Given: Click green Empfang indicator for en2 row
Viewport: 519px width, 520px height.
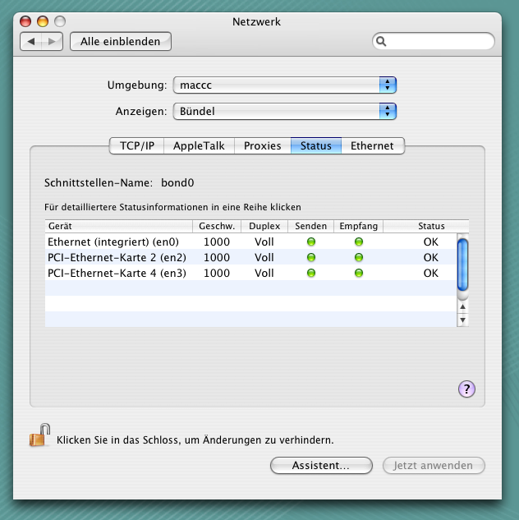Looking at the screenshot, I should pyautogui.click(x=359, y=257).
